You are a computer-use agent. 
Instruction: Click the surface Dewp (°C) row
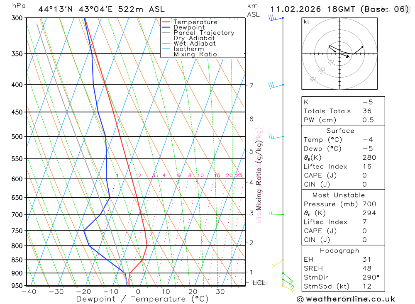[x=343, y=149]
